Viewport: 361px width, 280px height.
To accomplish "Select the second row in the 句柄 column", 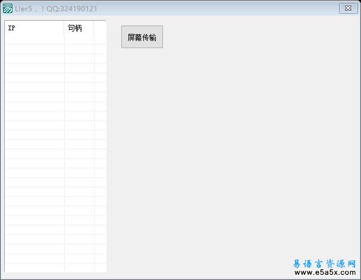I will pyautogui.click(x=79, y=49).
